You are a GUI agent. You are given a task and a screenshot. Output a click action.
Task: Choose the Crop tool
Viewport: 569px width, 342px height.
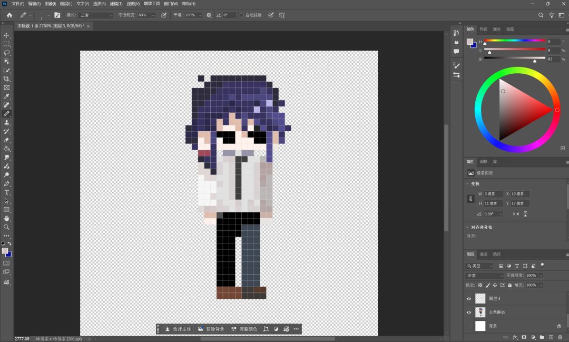6,79
